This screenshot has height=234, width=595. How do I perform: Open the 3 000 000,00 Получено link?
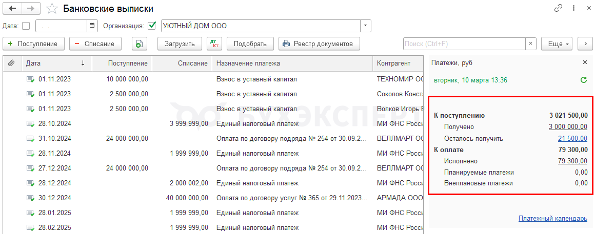pyautogui.click(x=568, y=127)
